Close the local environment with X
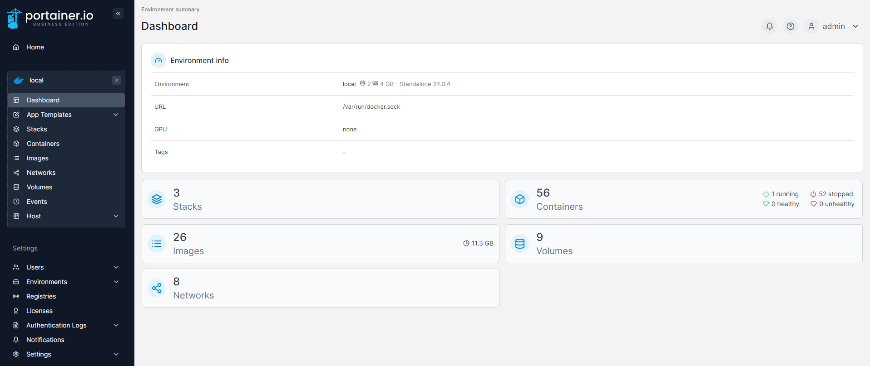This screenshot has height=366, width=870. pyautogui.click(x=117, y=80)
